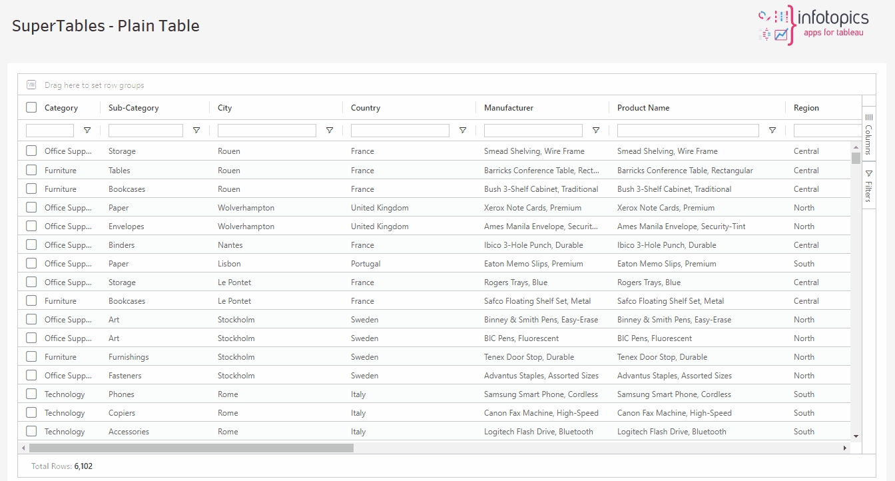Image resolution: width=895 pixels, height=481 pixels.
Task: Click the horizontal scrollbar right arrow
Action: click(845, 448)
